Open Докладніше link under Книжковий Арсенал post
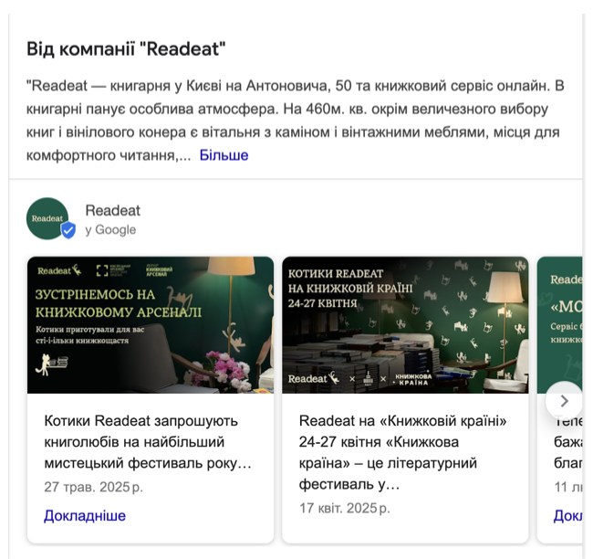 point(85,515)
